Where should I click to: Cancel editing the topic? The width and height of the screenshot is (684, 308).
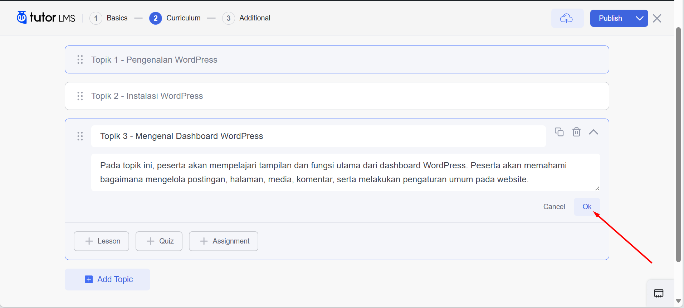554,207
